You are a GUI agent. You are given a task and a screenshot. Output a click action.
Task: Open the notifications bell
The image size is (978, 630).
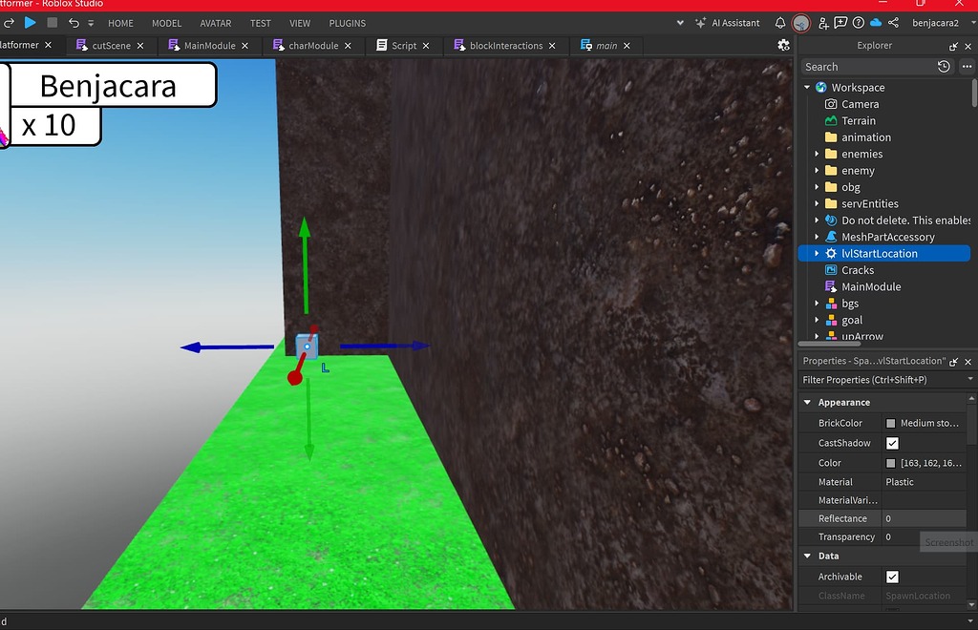click(779, 23)
